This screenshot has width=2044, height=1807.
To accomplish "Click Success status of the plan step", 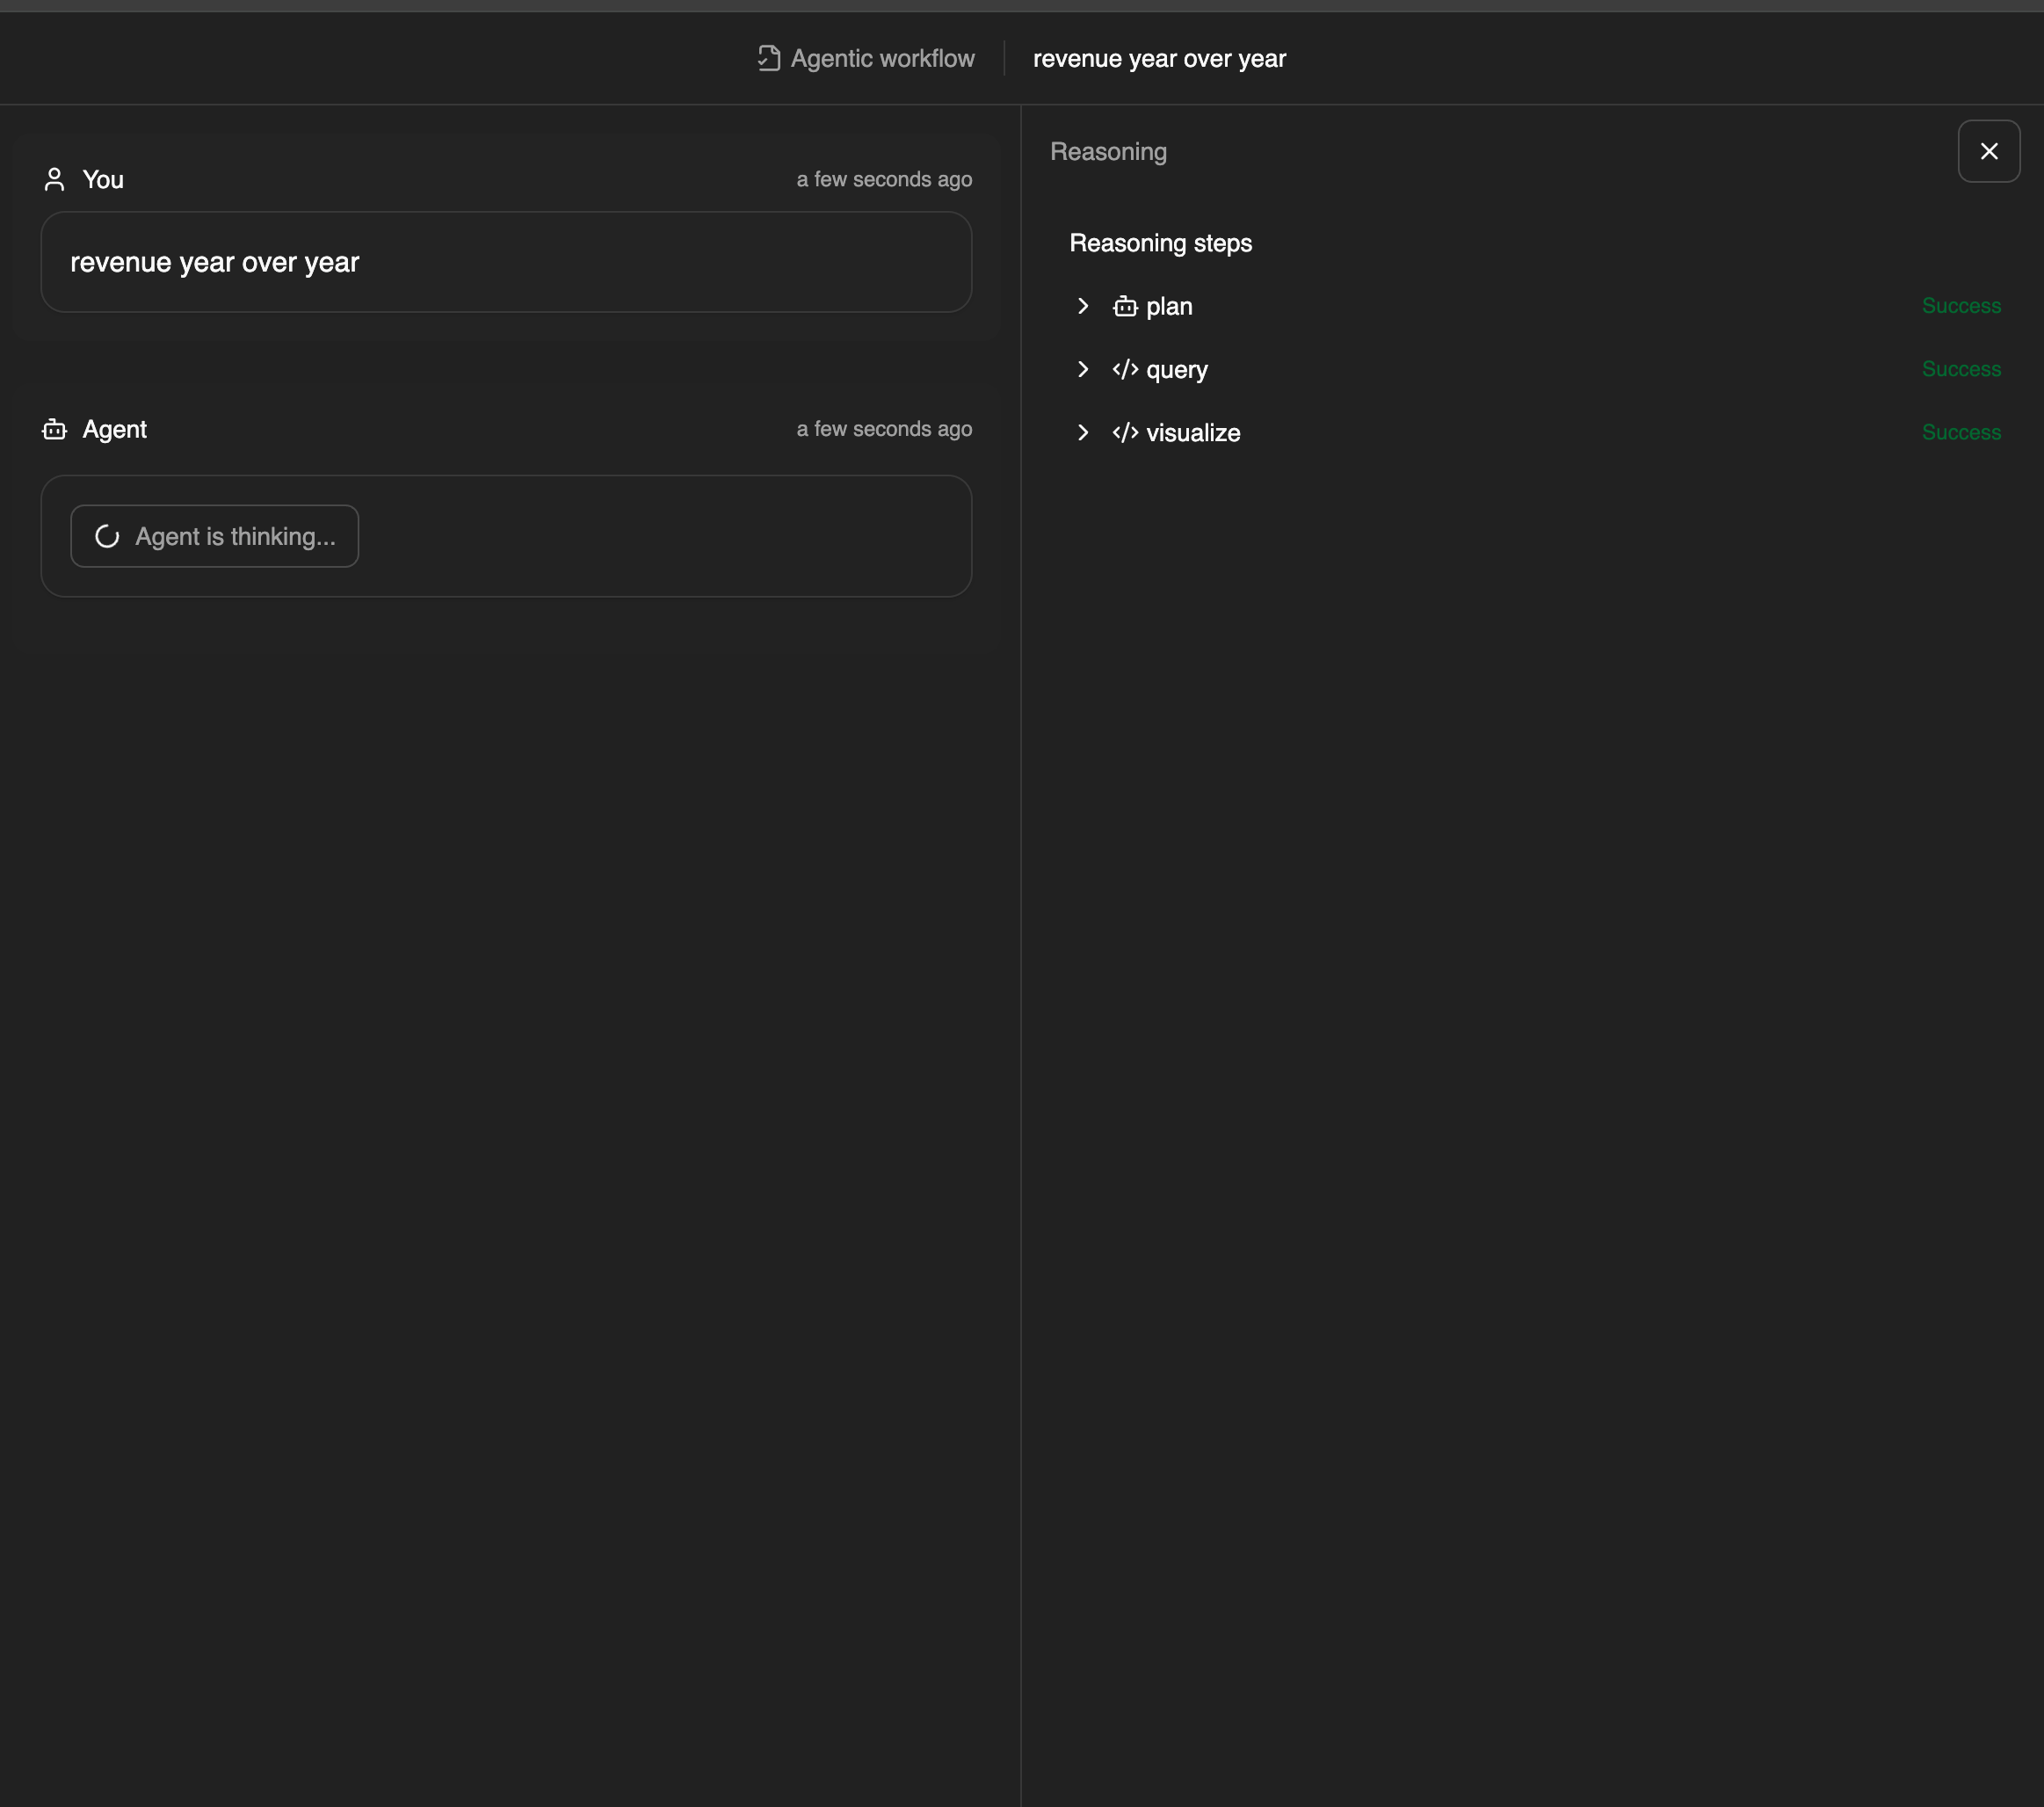I will [x=1960, y=306].
